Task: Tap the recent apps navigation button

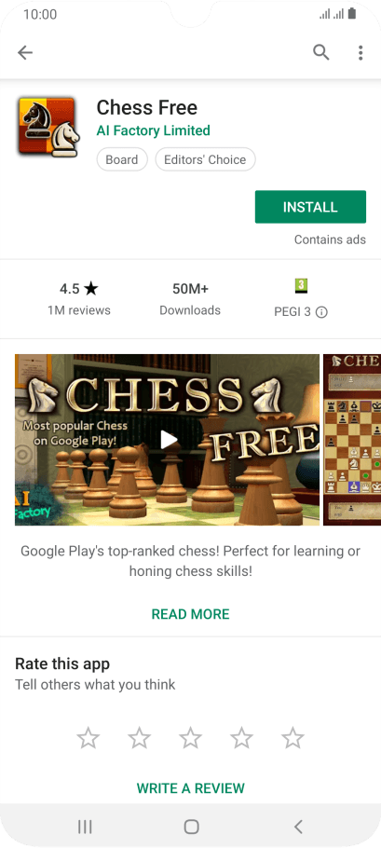Action: coord(85,826)
